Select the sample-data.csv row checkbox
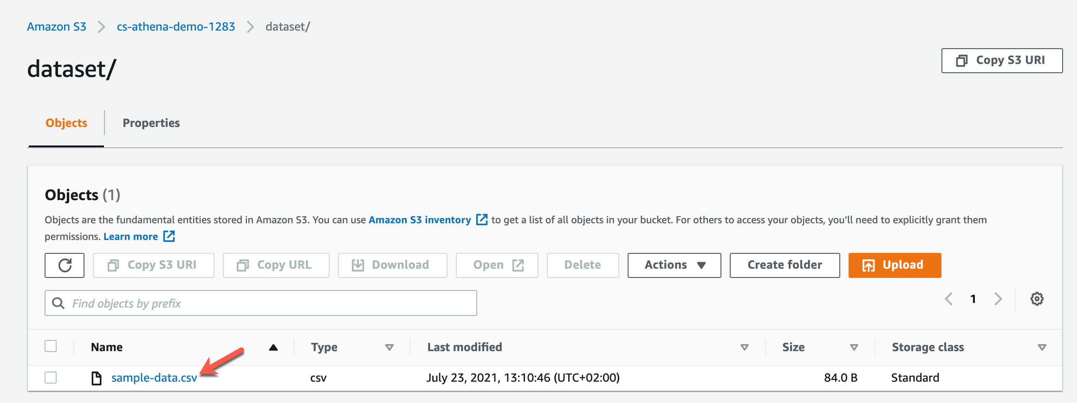This screenshot has height=403, width=1077. tap(51, 378)
